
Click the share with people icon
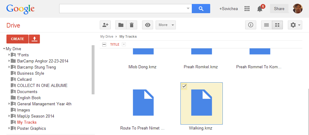[x=106, y=25]
